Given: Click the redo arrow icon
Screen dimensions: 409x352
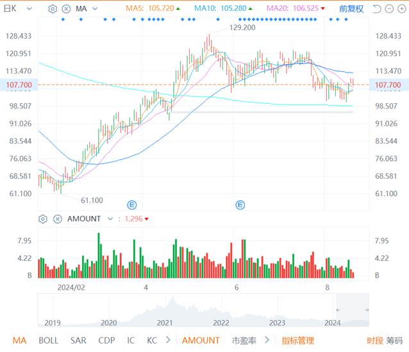Looking at the screenshot, I should pyautogui.click(x=388, y=9).
